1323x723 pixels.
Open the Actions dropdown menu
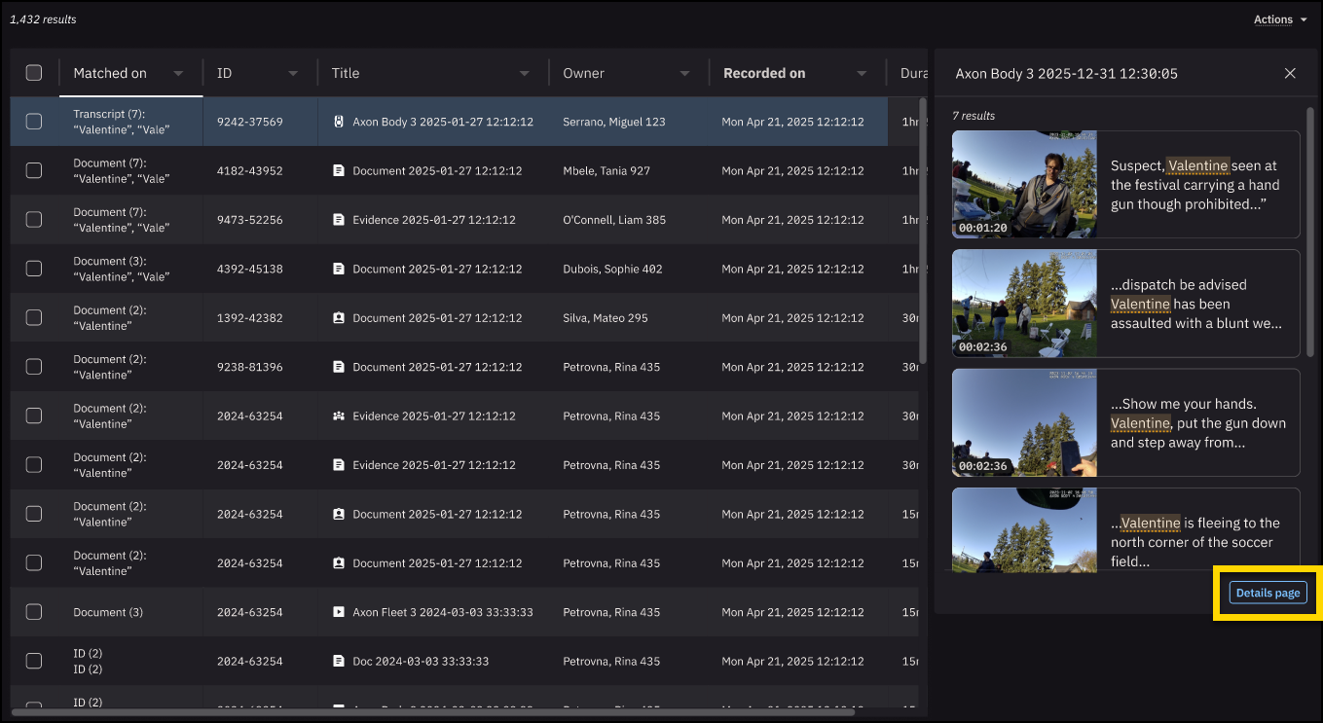click(1279, 19)
